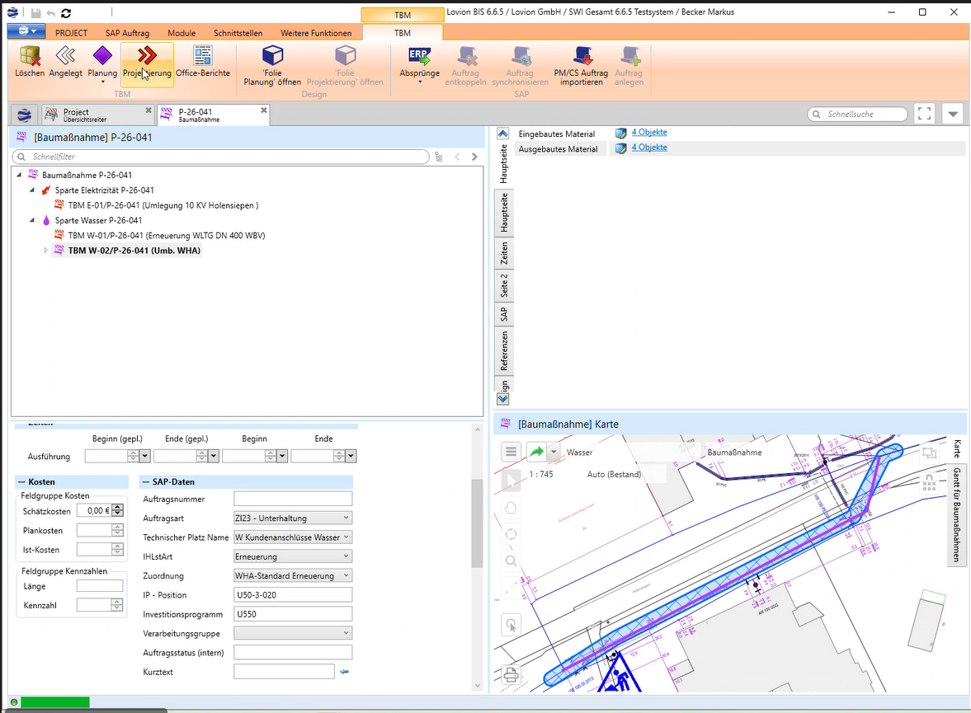The image size is (971, 713).
Task: Open the Gantt für Baumaßnahmen side panel
Action: pyautogui.click(x=957, y=515)
